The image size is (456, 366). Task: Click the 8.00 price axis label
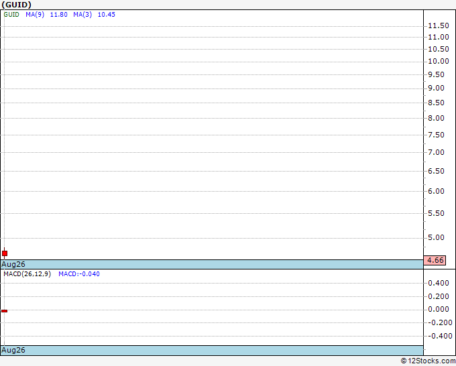point(437,118)
